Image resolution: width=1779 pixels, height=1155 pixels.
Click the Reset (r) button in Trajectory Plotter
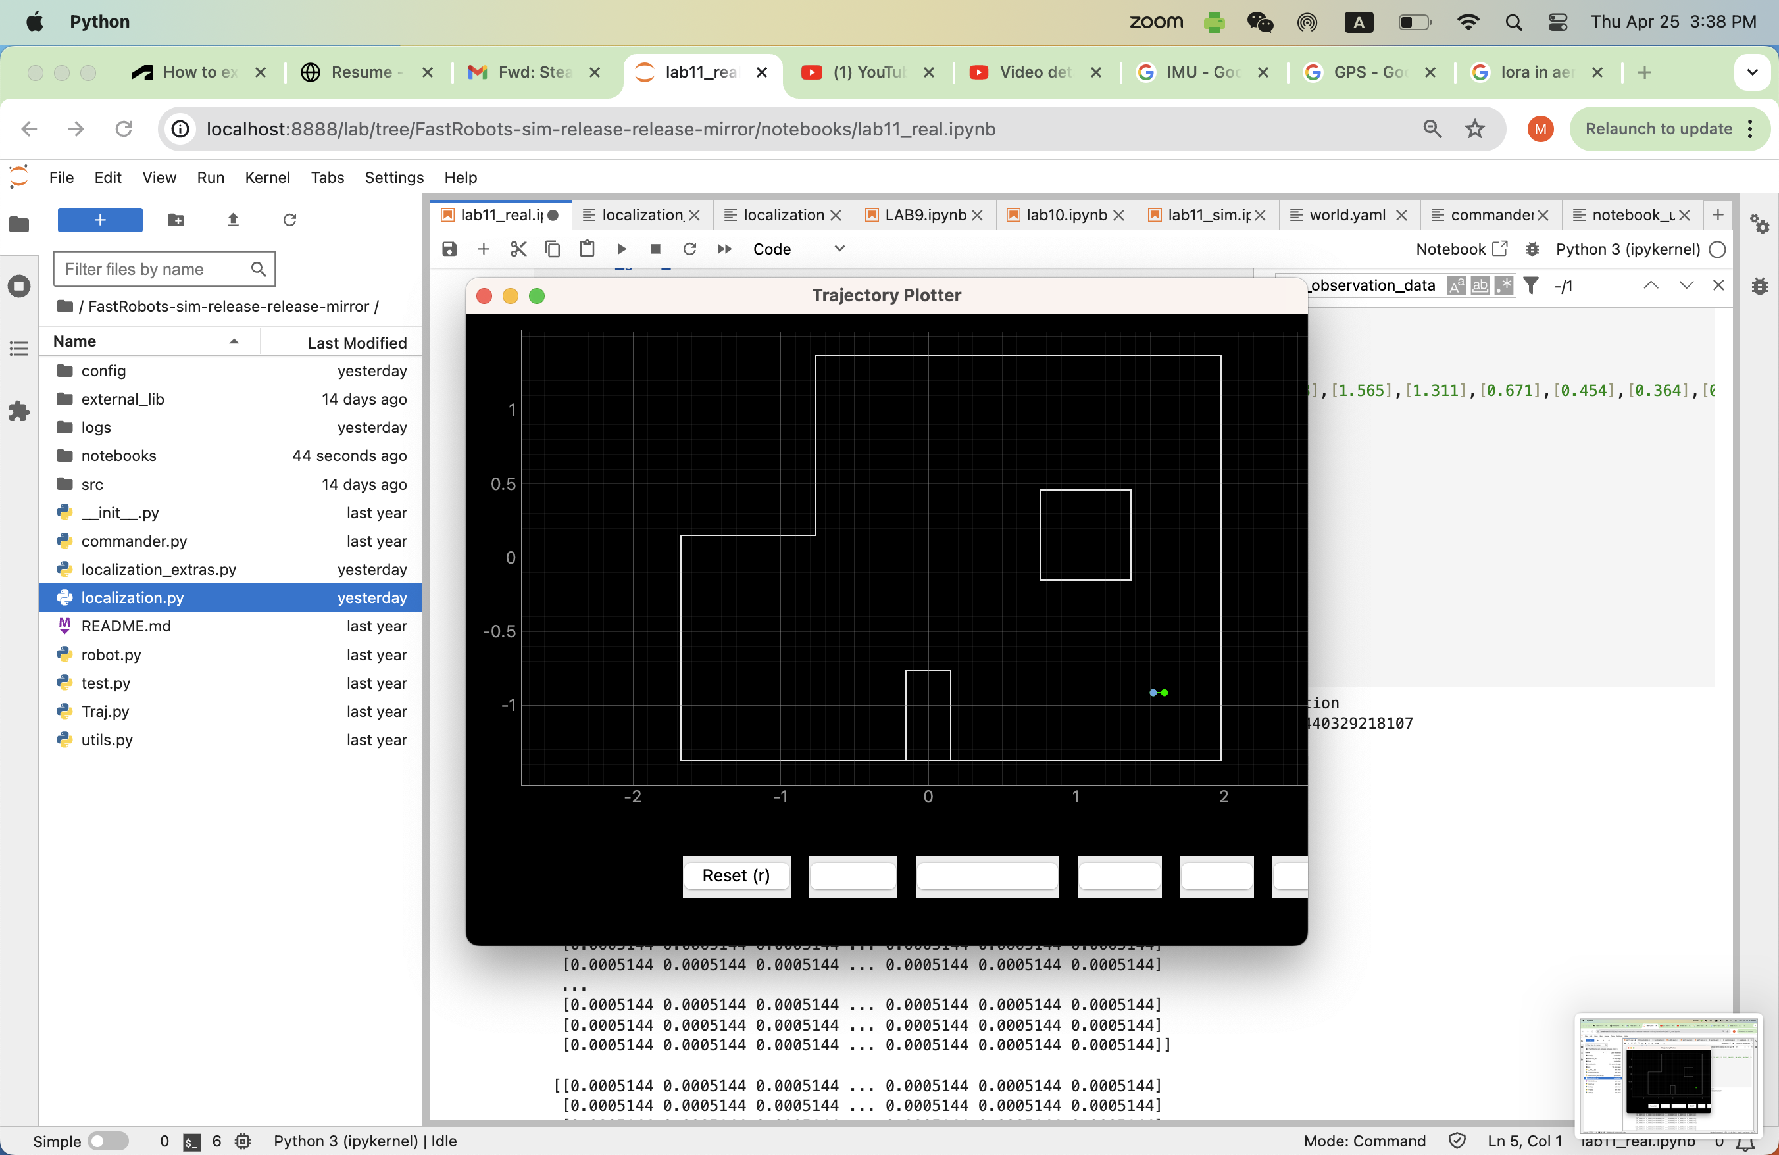(735, 875)
